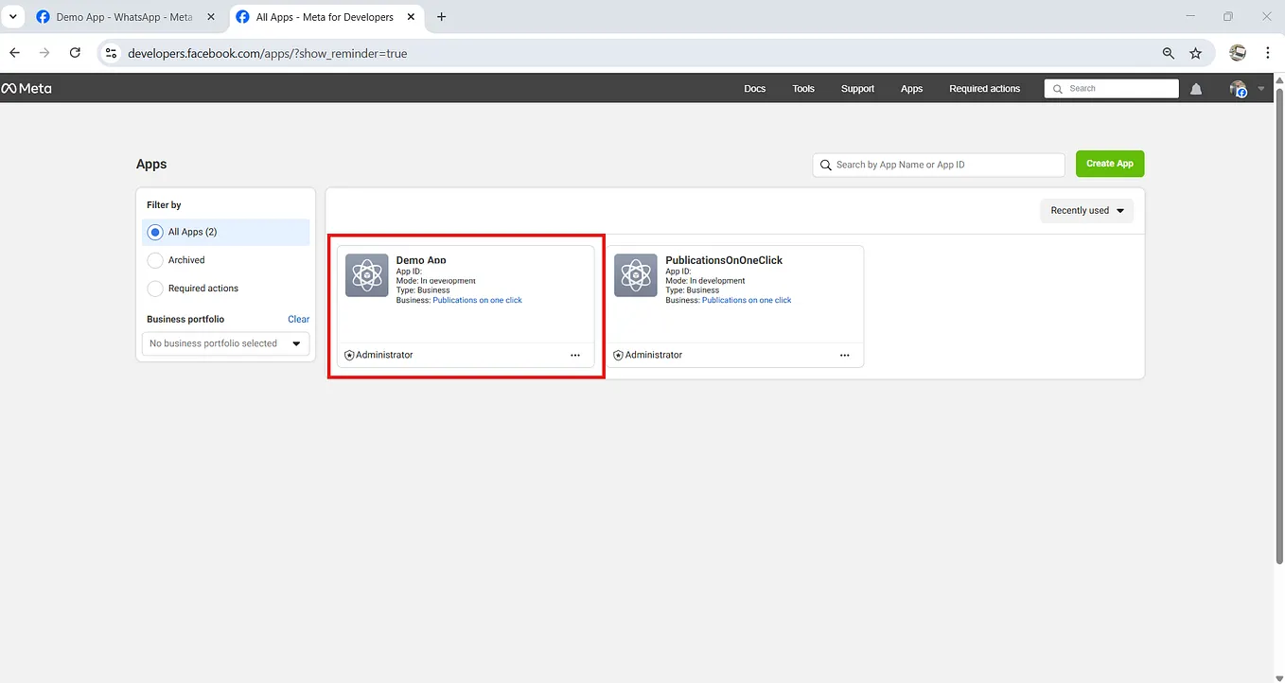Click the browser bookmark star icon
Viewport: 1285px width, 683px height.
pos(1195,53)
